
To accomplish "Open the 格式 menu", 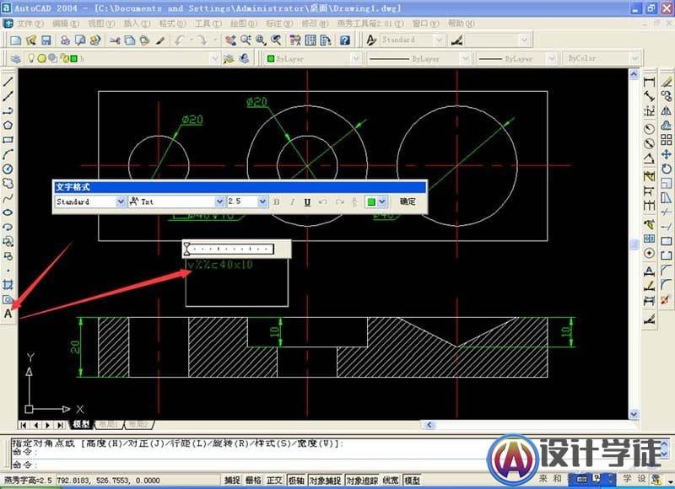I will (x=172, y=24).
